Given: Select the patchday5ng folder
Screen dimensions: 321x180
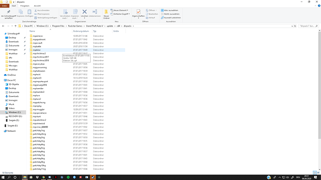Looking at the screenshot, I should (x=39, y=148).
